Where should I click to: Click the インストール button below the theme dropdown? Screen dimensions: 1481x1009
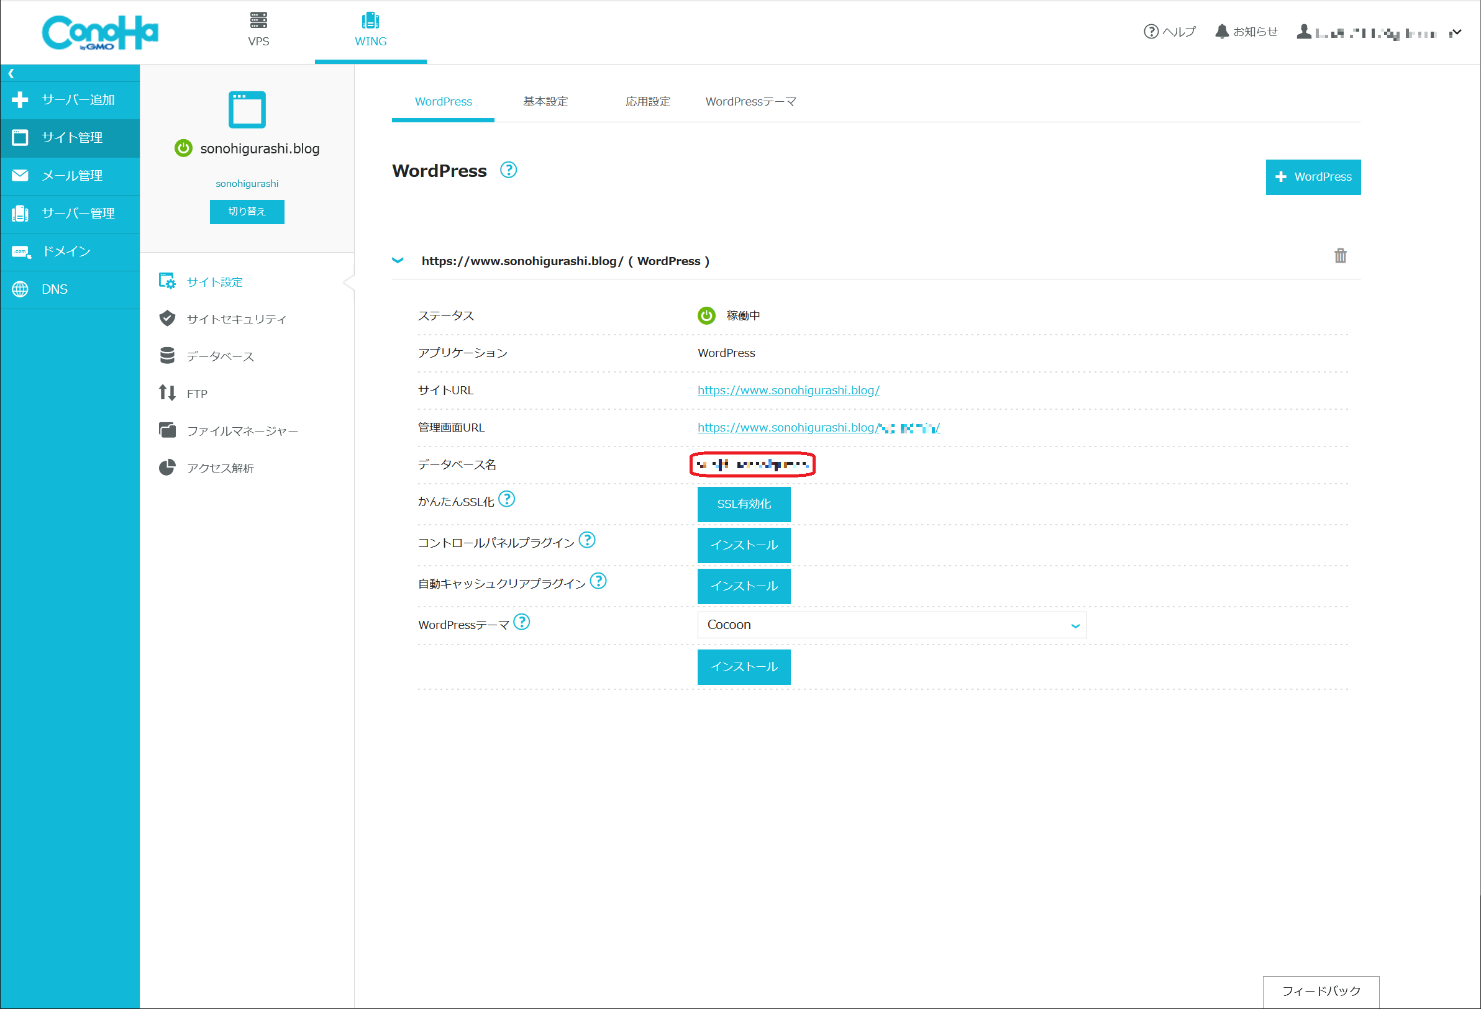744,667
